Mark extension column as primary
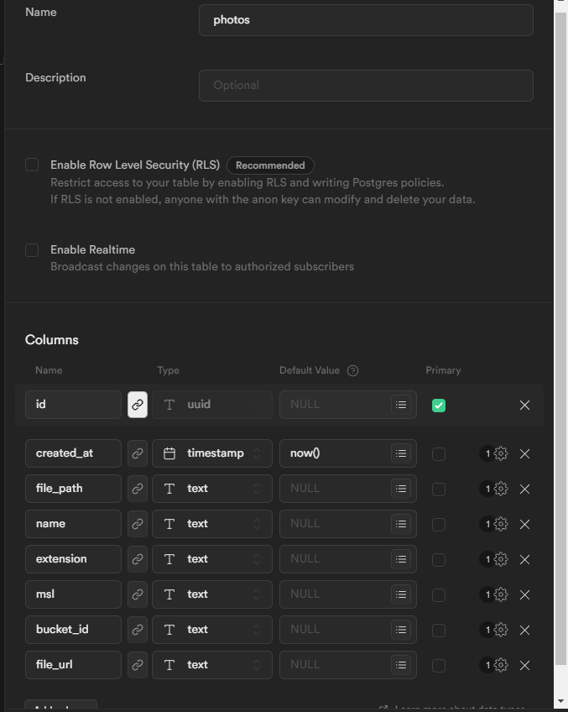The width and height of the screenshot is (568, 712). tap(439, 559)
